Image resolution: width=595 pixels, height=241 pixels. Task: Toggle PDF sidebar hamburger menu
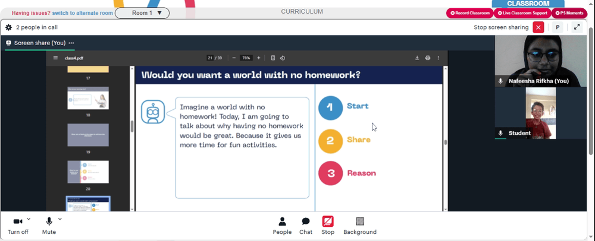click(55, 58)
